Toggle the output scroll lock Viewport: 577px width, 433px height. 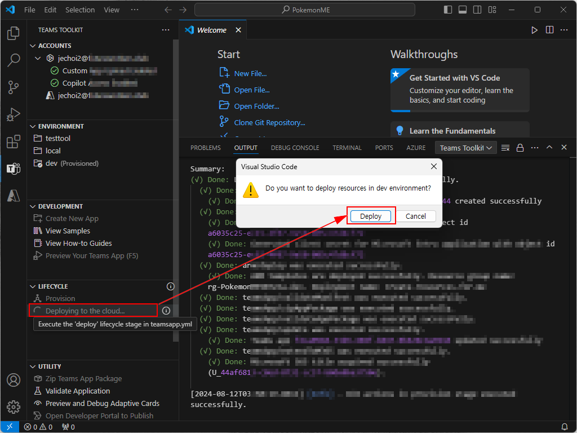tap(520, 148)
